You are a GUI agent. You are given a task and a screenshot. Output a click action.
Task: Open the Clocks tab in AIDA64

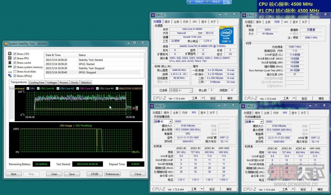[74, 83]
